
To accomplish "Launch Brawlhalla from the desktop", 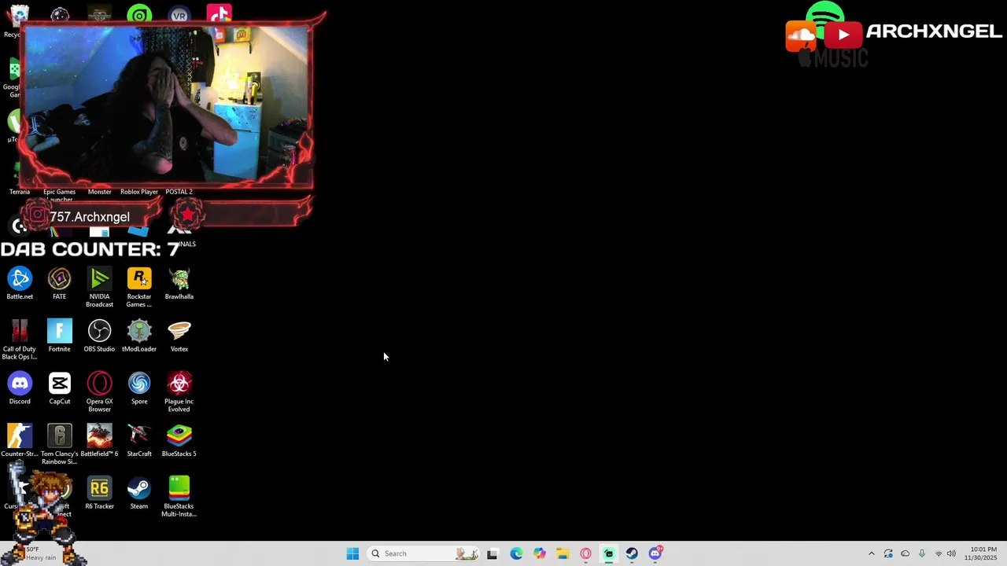I will pyautogui.click(x=179, y=284).
